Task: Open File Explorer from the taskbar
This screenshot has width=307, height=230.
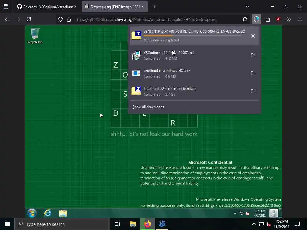Action: pyautogui.click(x=133, y=224)
